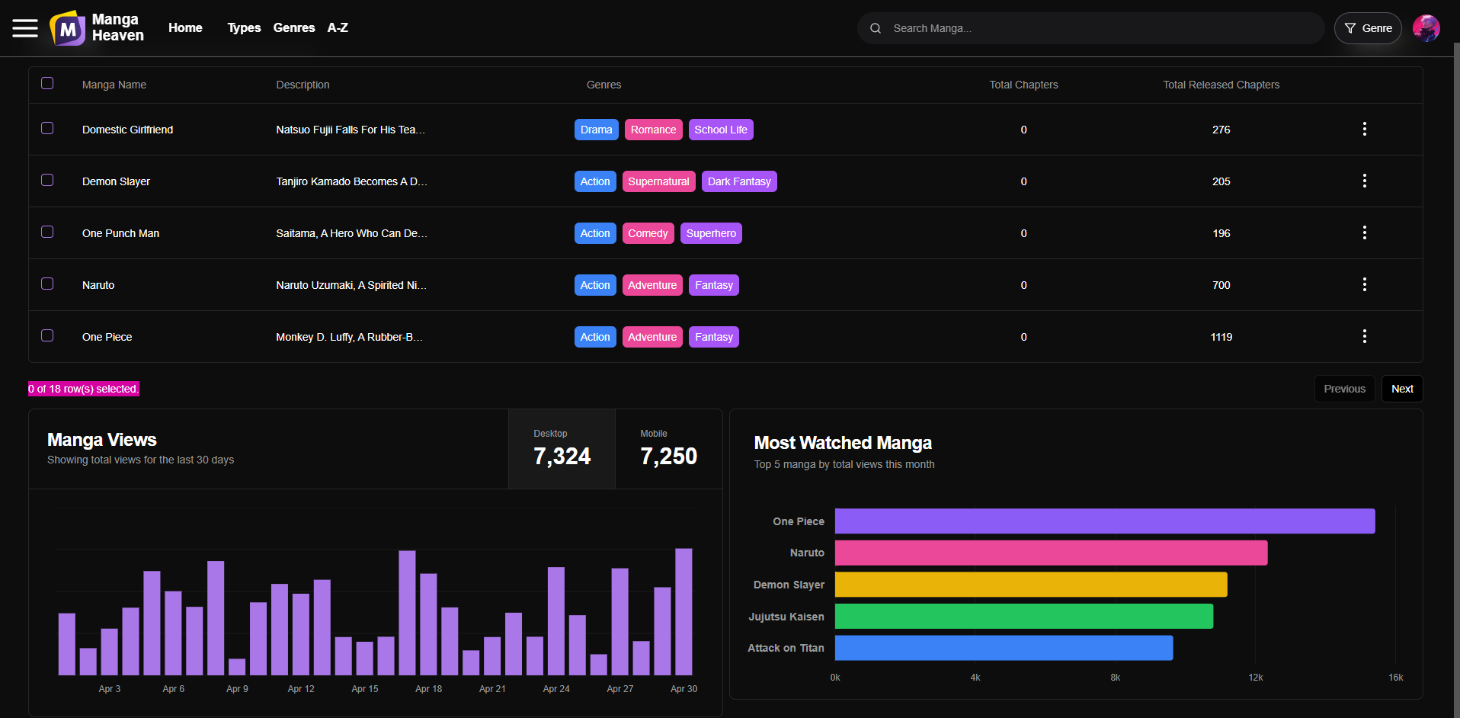The height and width of the screenshot is (718, 1460).
Task: Click the Genres column header
Action: (604, 85)
